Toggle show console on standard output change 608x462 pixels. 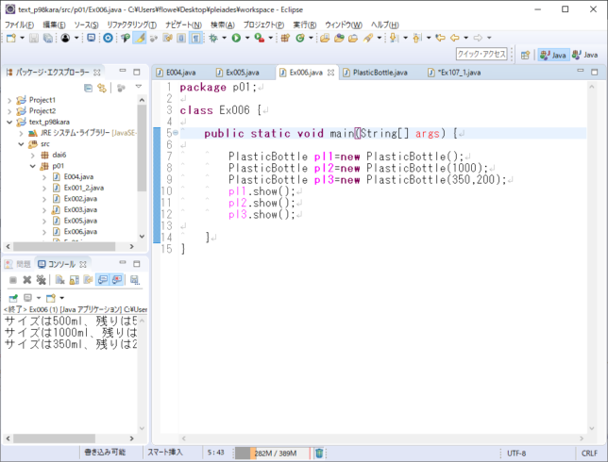point(103,280)
